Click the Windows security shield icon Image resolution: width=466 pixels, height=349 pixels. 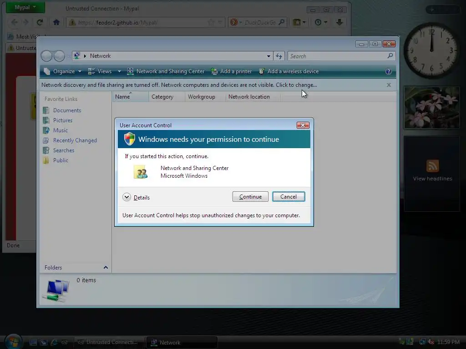tap(130, 139)
